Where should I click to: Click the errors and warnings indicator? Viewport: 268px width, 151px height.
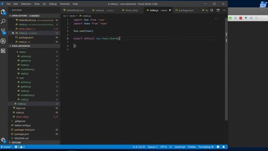pyautogui.click(x=20, y=147)
